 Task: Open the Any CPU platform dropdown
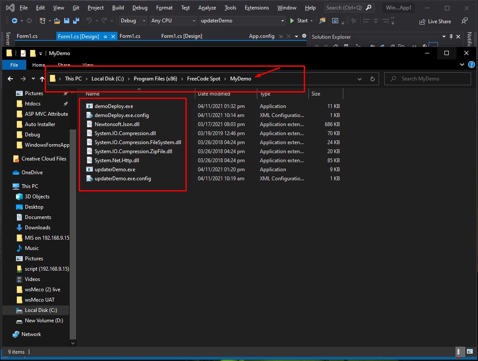point(173,20)
